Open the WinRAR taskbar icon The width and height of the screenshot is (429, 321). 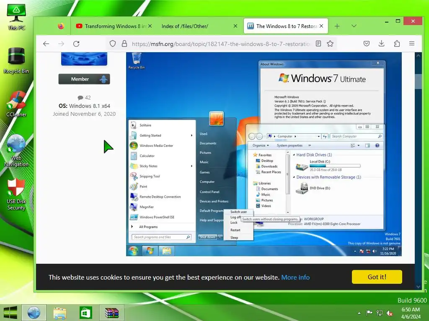pos(112,313)
